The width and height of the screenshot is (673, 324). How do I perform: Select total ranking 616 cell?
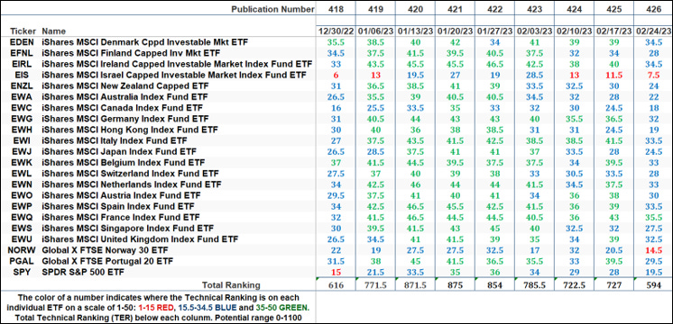pyautogui.click(x=336, y=285)
